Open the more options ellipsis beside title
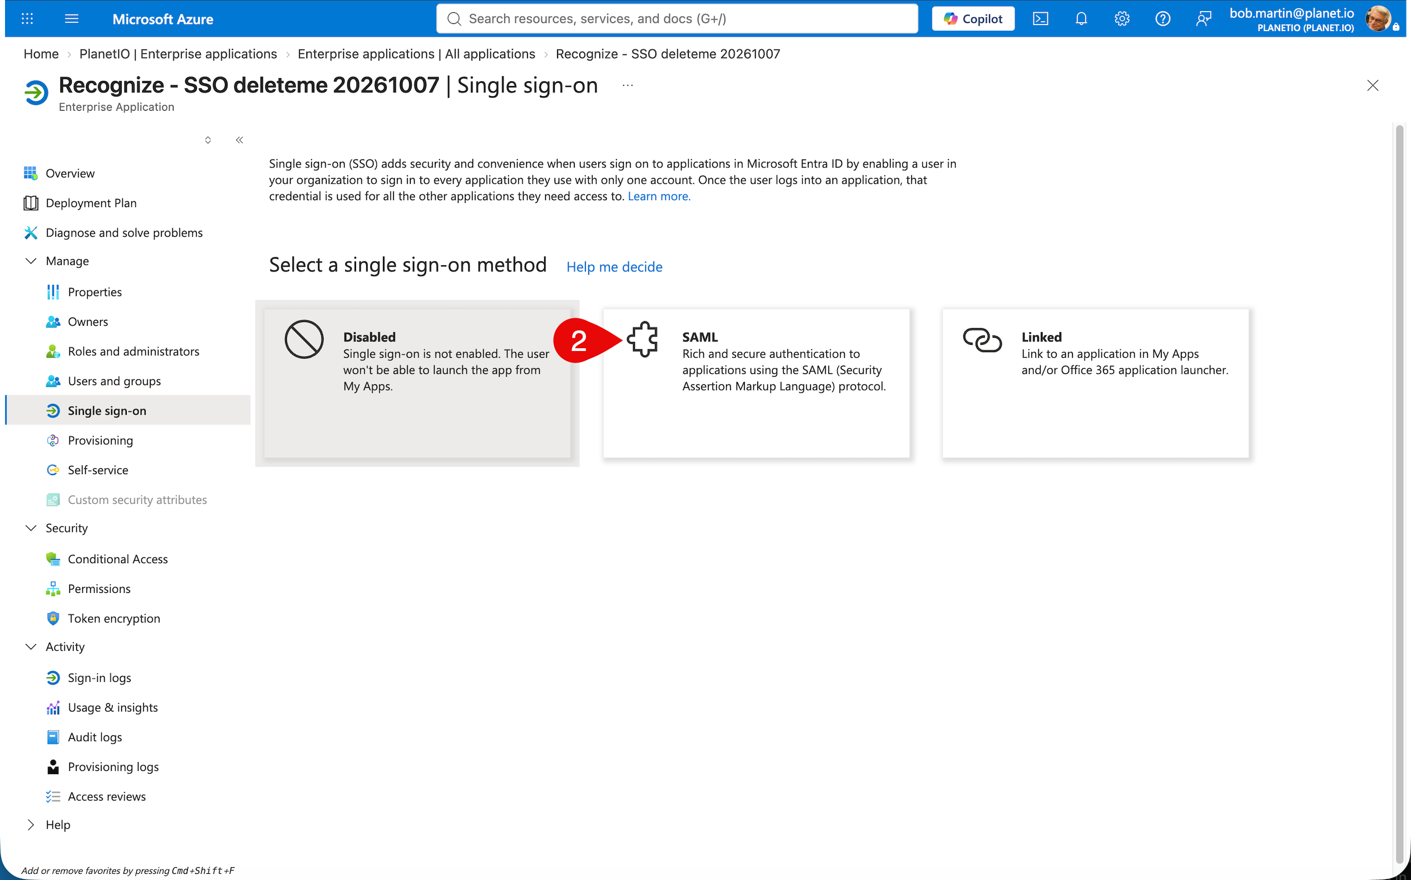Image resolution: width=1411 pixels, height=880 pixels. [x=627, y=86]
